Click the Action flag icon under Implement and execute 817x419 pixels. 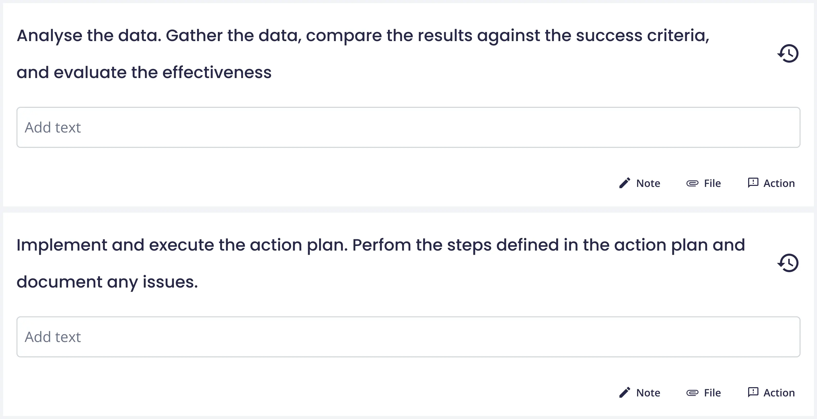pyautogui.click(x=753, y=392)
